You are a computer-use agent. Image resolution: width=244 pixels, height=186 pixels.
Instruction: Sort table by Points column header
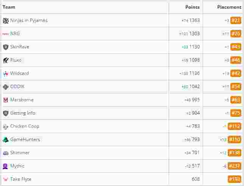click(x=192, y=7)
